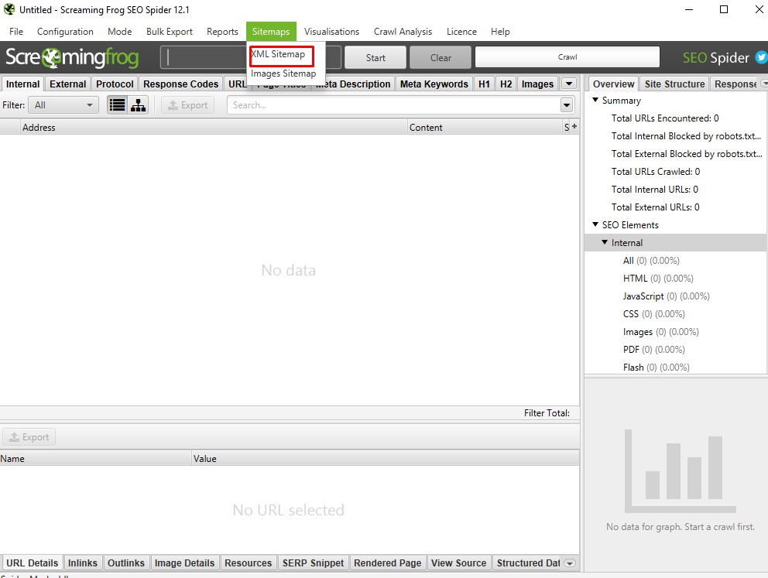Show more right panel tabs dropdown
Screen dimensions: 768x578
(763, 84)
